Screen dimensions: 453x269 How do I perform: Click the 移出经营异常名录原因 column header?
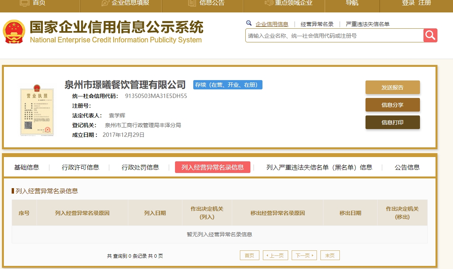click(278, 213)
